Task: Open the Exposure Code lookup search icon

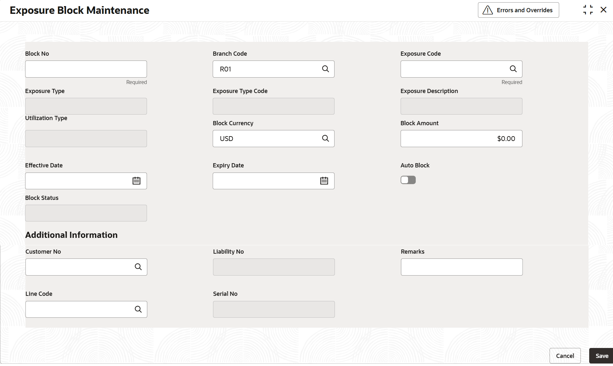Action: pyautogui.click(x=513, y=69)
